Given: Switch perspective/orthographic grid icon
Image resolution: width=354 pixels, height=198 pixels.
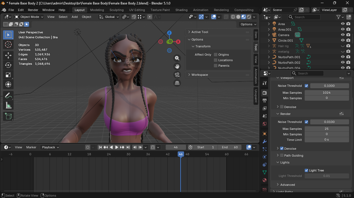Looking at the screenshot, I should pyautogui.click(x=177, y=83).
